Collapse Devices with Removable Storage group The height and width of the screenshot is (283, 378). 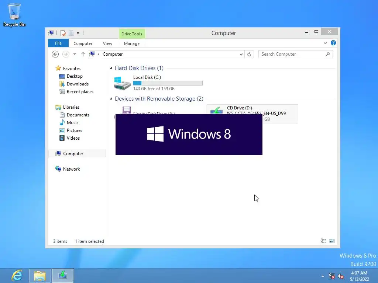(111, 99)
